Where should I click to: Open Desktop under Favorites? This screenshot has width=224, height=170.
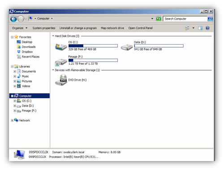click(27, 42)
